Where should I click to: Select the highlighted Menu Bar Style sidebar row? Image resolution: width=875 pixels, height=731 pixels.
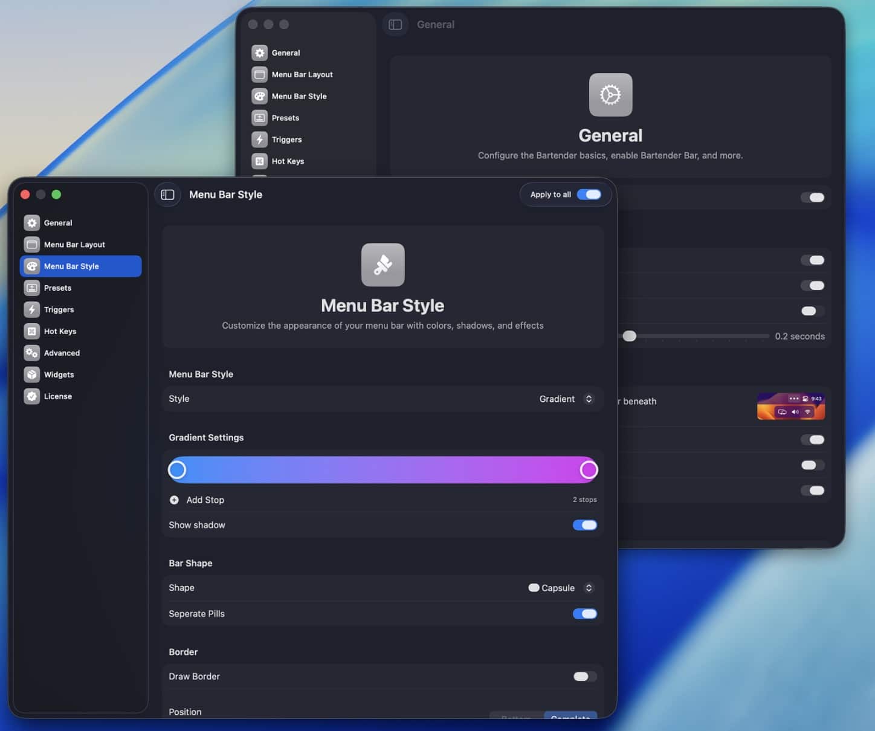click(x=81, y=266)
